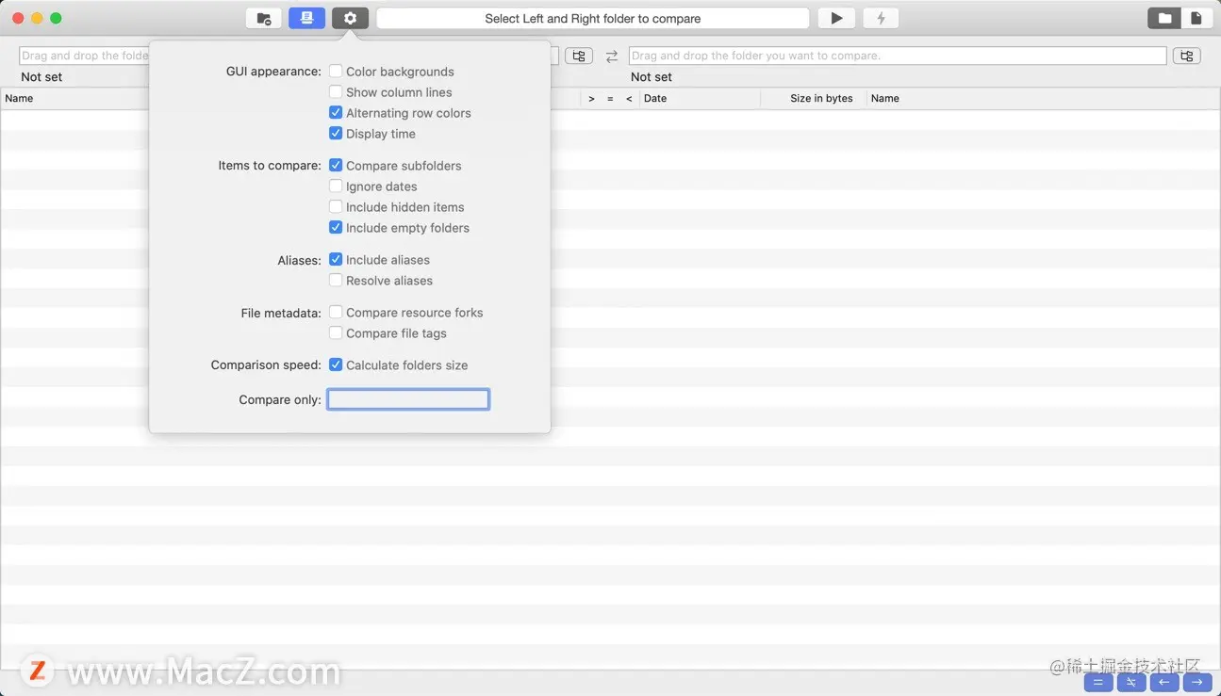The height and width of the screenshot is (696, 1221).
Task: Click the left folder path field
Action: [x=84, y=56]
